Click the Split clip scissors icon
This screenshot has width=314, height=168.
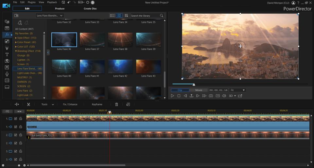28,104
